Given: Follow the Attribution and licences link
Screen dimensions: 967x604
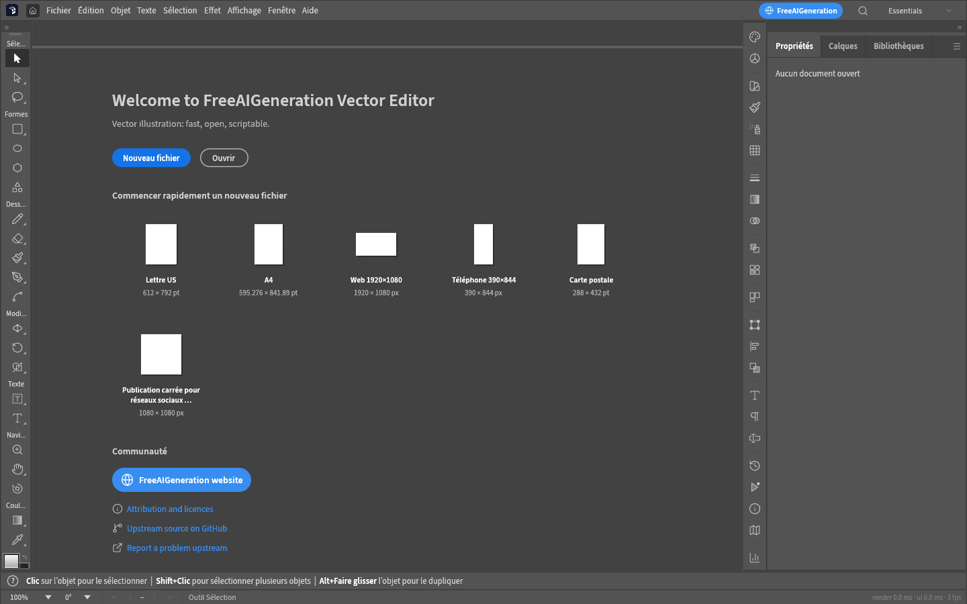Looking at the screenshot, I should point(170,509).
